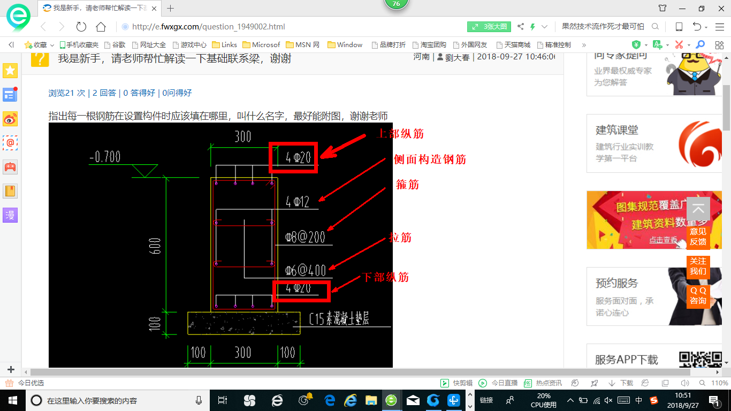Click the vertical page scrollbar
The width and height of the screenshot is (731, 411).
[726, 107]
